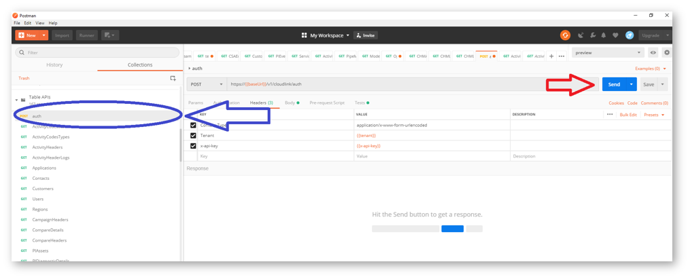Click the orange sync status icon
Screen dimensions: 690x279
[565, 35]
